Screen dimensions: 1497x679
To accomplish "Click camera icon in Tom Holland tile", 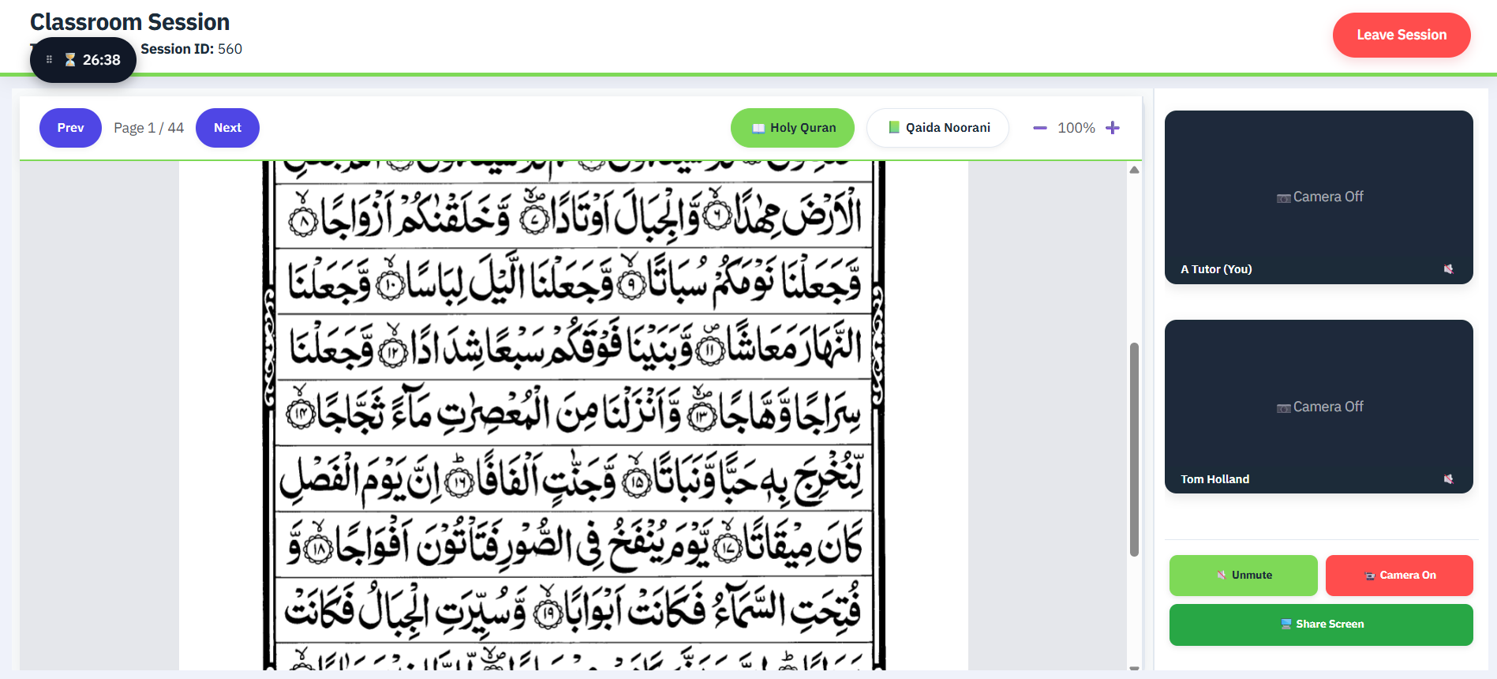I will click(x=1283, y=407).
